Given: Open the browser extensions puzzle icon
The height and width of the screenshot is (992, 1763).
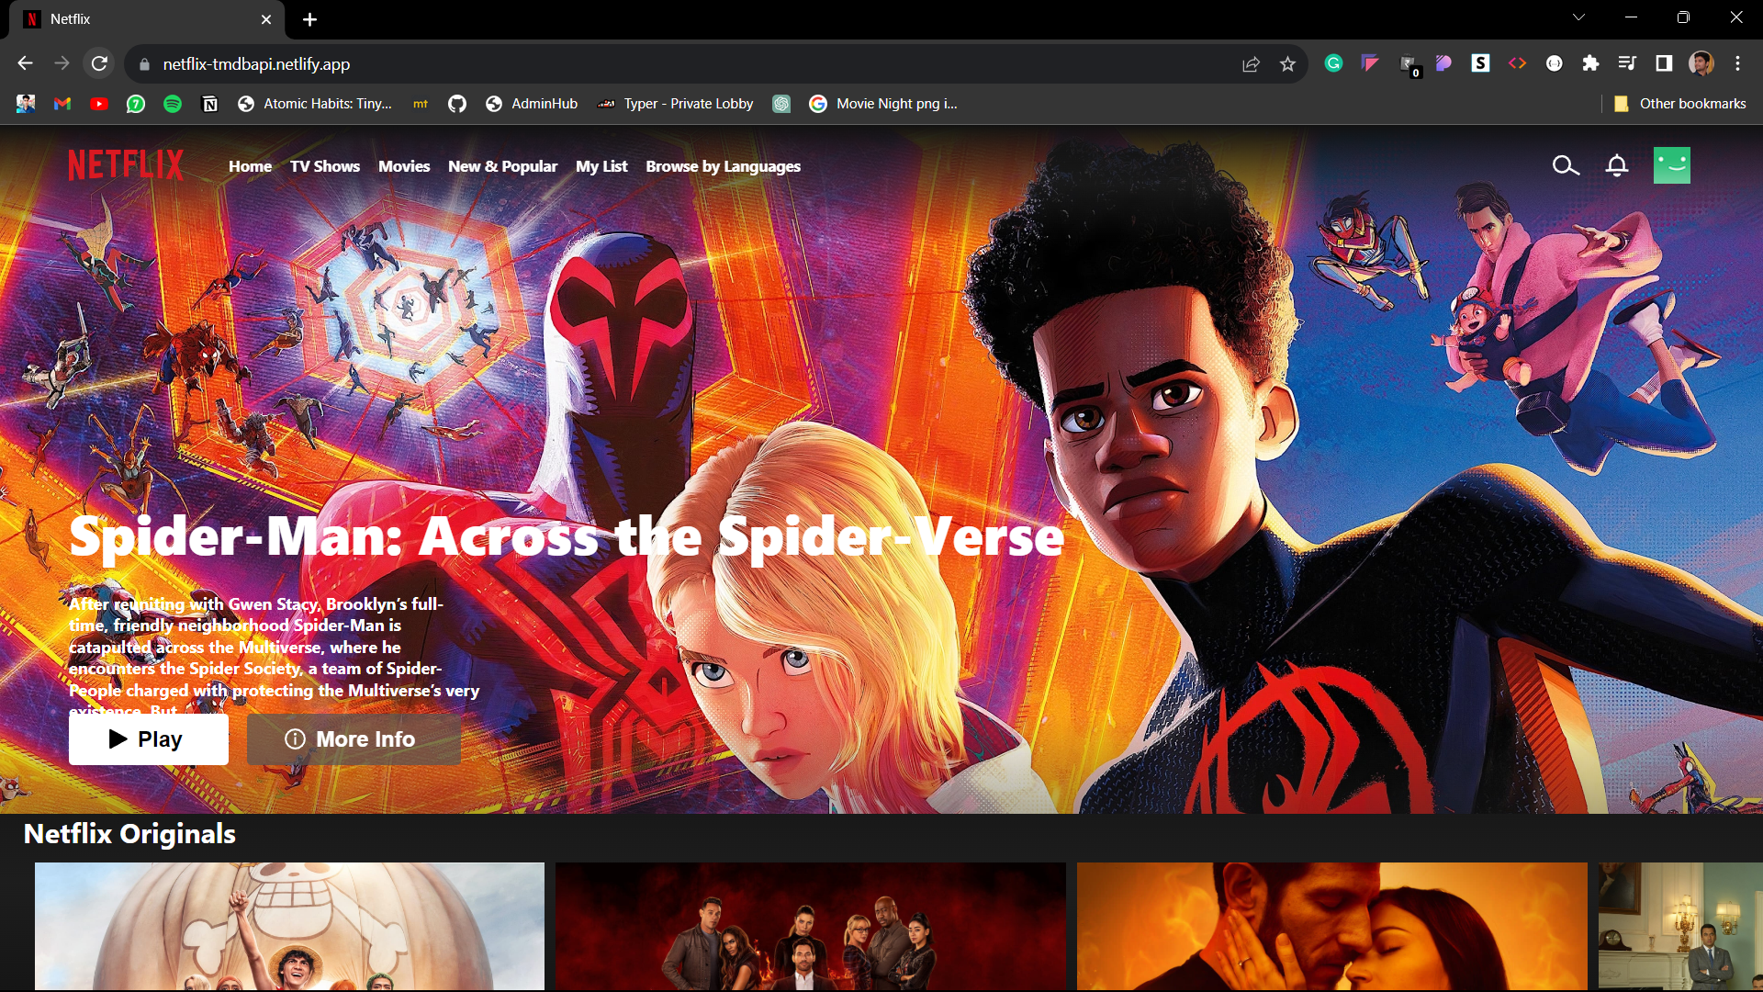Looking at the screenshot, I should [1590, 63].
